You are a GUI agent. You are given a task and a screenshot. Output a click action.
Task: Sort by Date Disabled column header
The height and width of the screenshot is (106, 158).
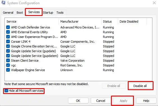[132, 21]
